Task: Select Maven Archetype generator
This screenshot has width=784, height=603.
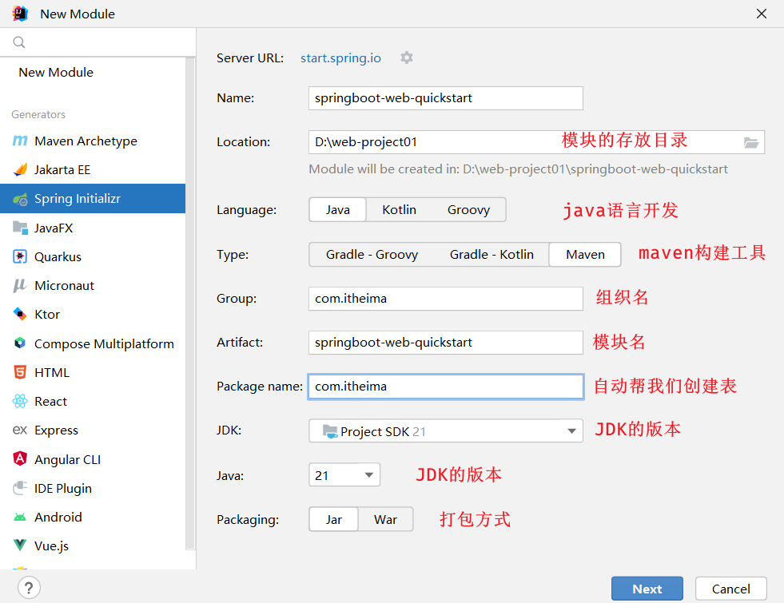Action: pyautogui.click(x=93, y=141)
